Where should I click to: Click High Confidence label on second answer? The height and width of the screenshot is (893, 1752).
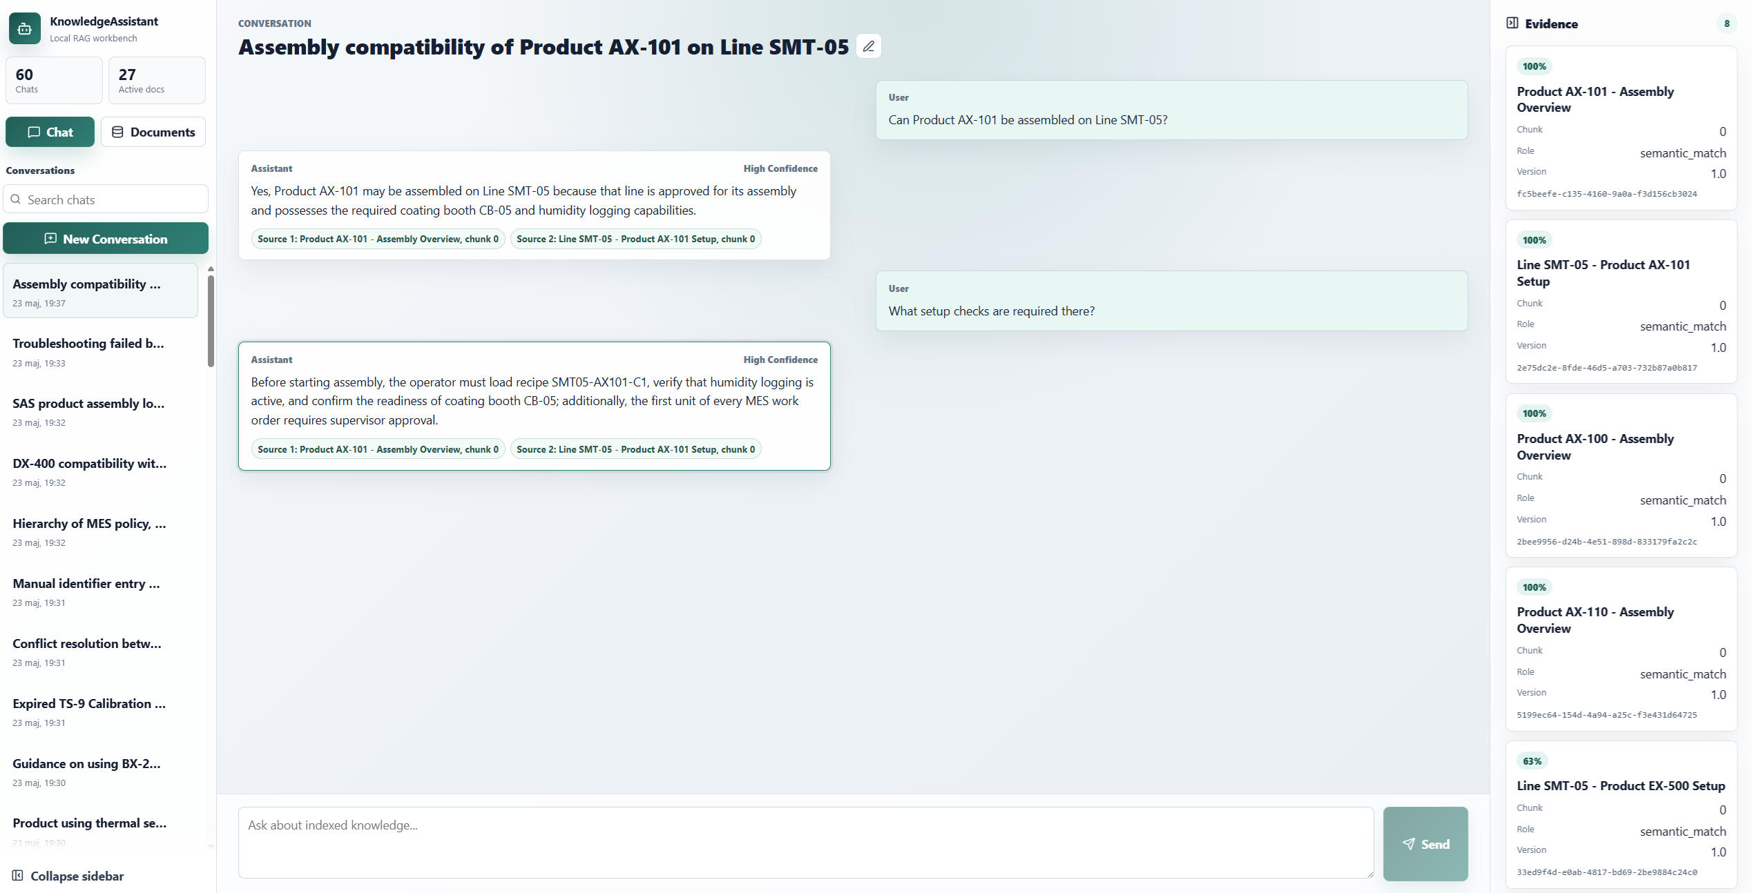coord(780,360)
